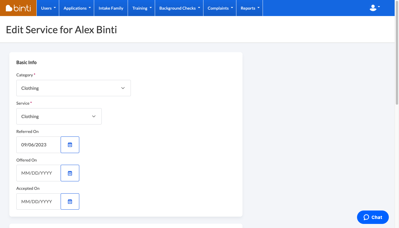Click the Accepted On date field
Screen dimensions: 399x228
[x=38, y=201]
